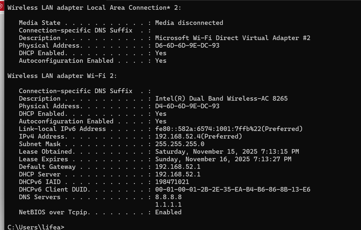Click the subnet mask 255.255.255.0
361x230 pixels.
[x=180, y=144]
